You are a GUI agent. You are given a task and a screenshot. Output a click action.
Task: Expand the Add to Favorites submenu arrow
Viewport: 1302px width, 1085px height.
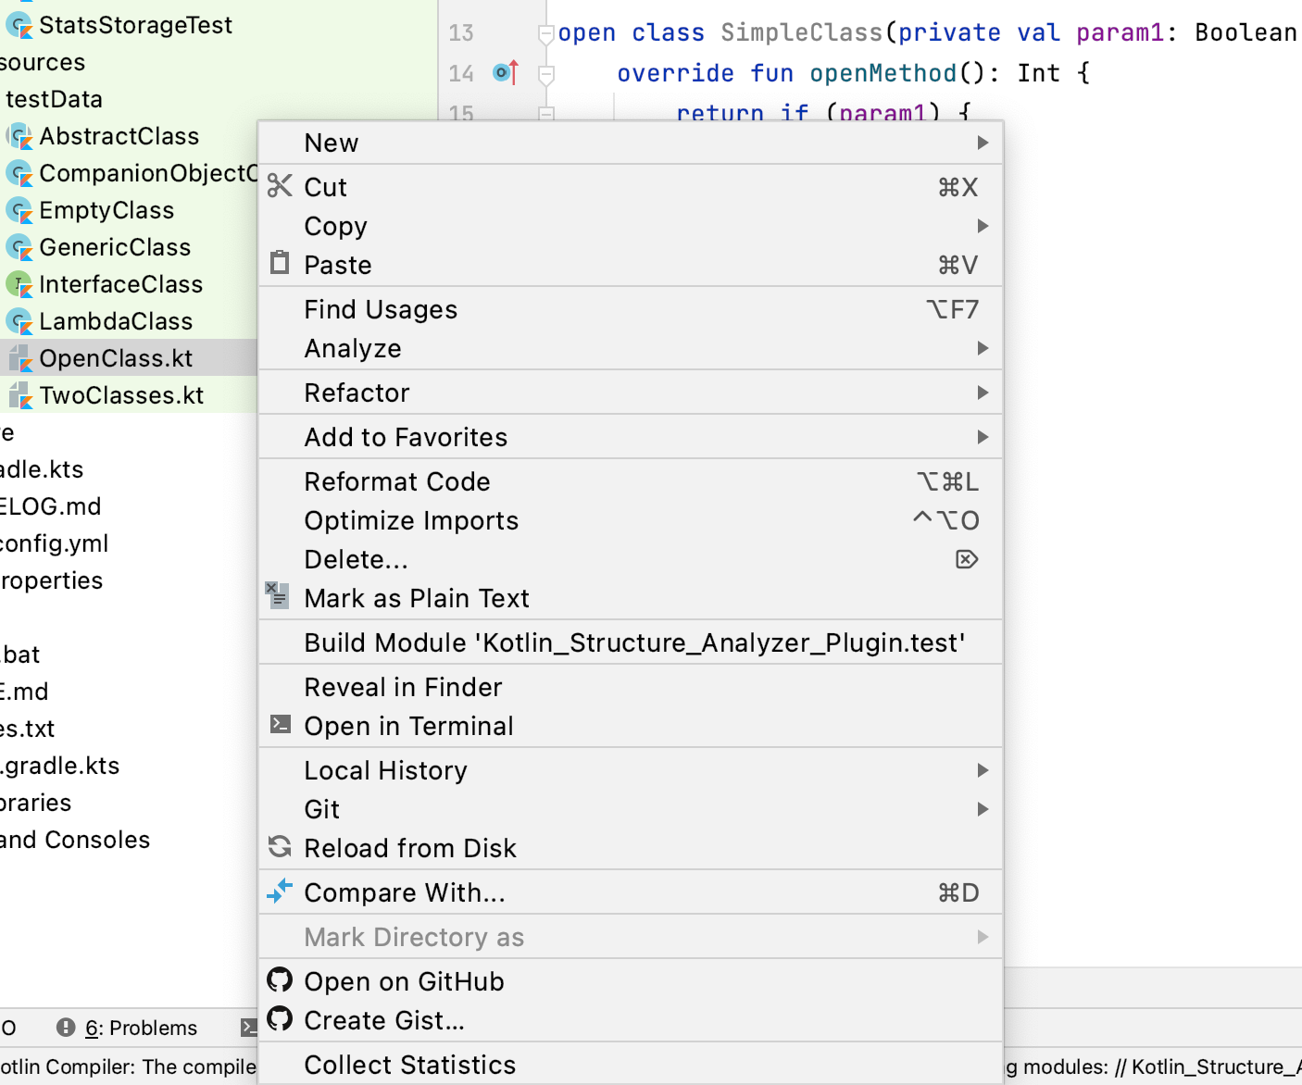click(983, 437)
